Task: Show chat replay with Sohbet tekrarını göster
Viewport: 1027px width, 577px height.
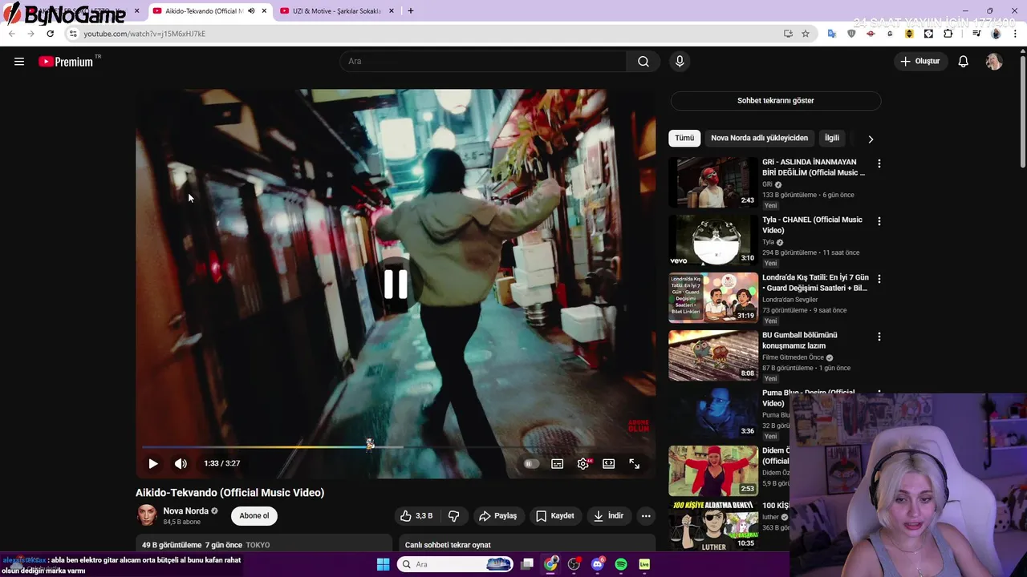Action: pos(776,101)
